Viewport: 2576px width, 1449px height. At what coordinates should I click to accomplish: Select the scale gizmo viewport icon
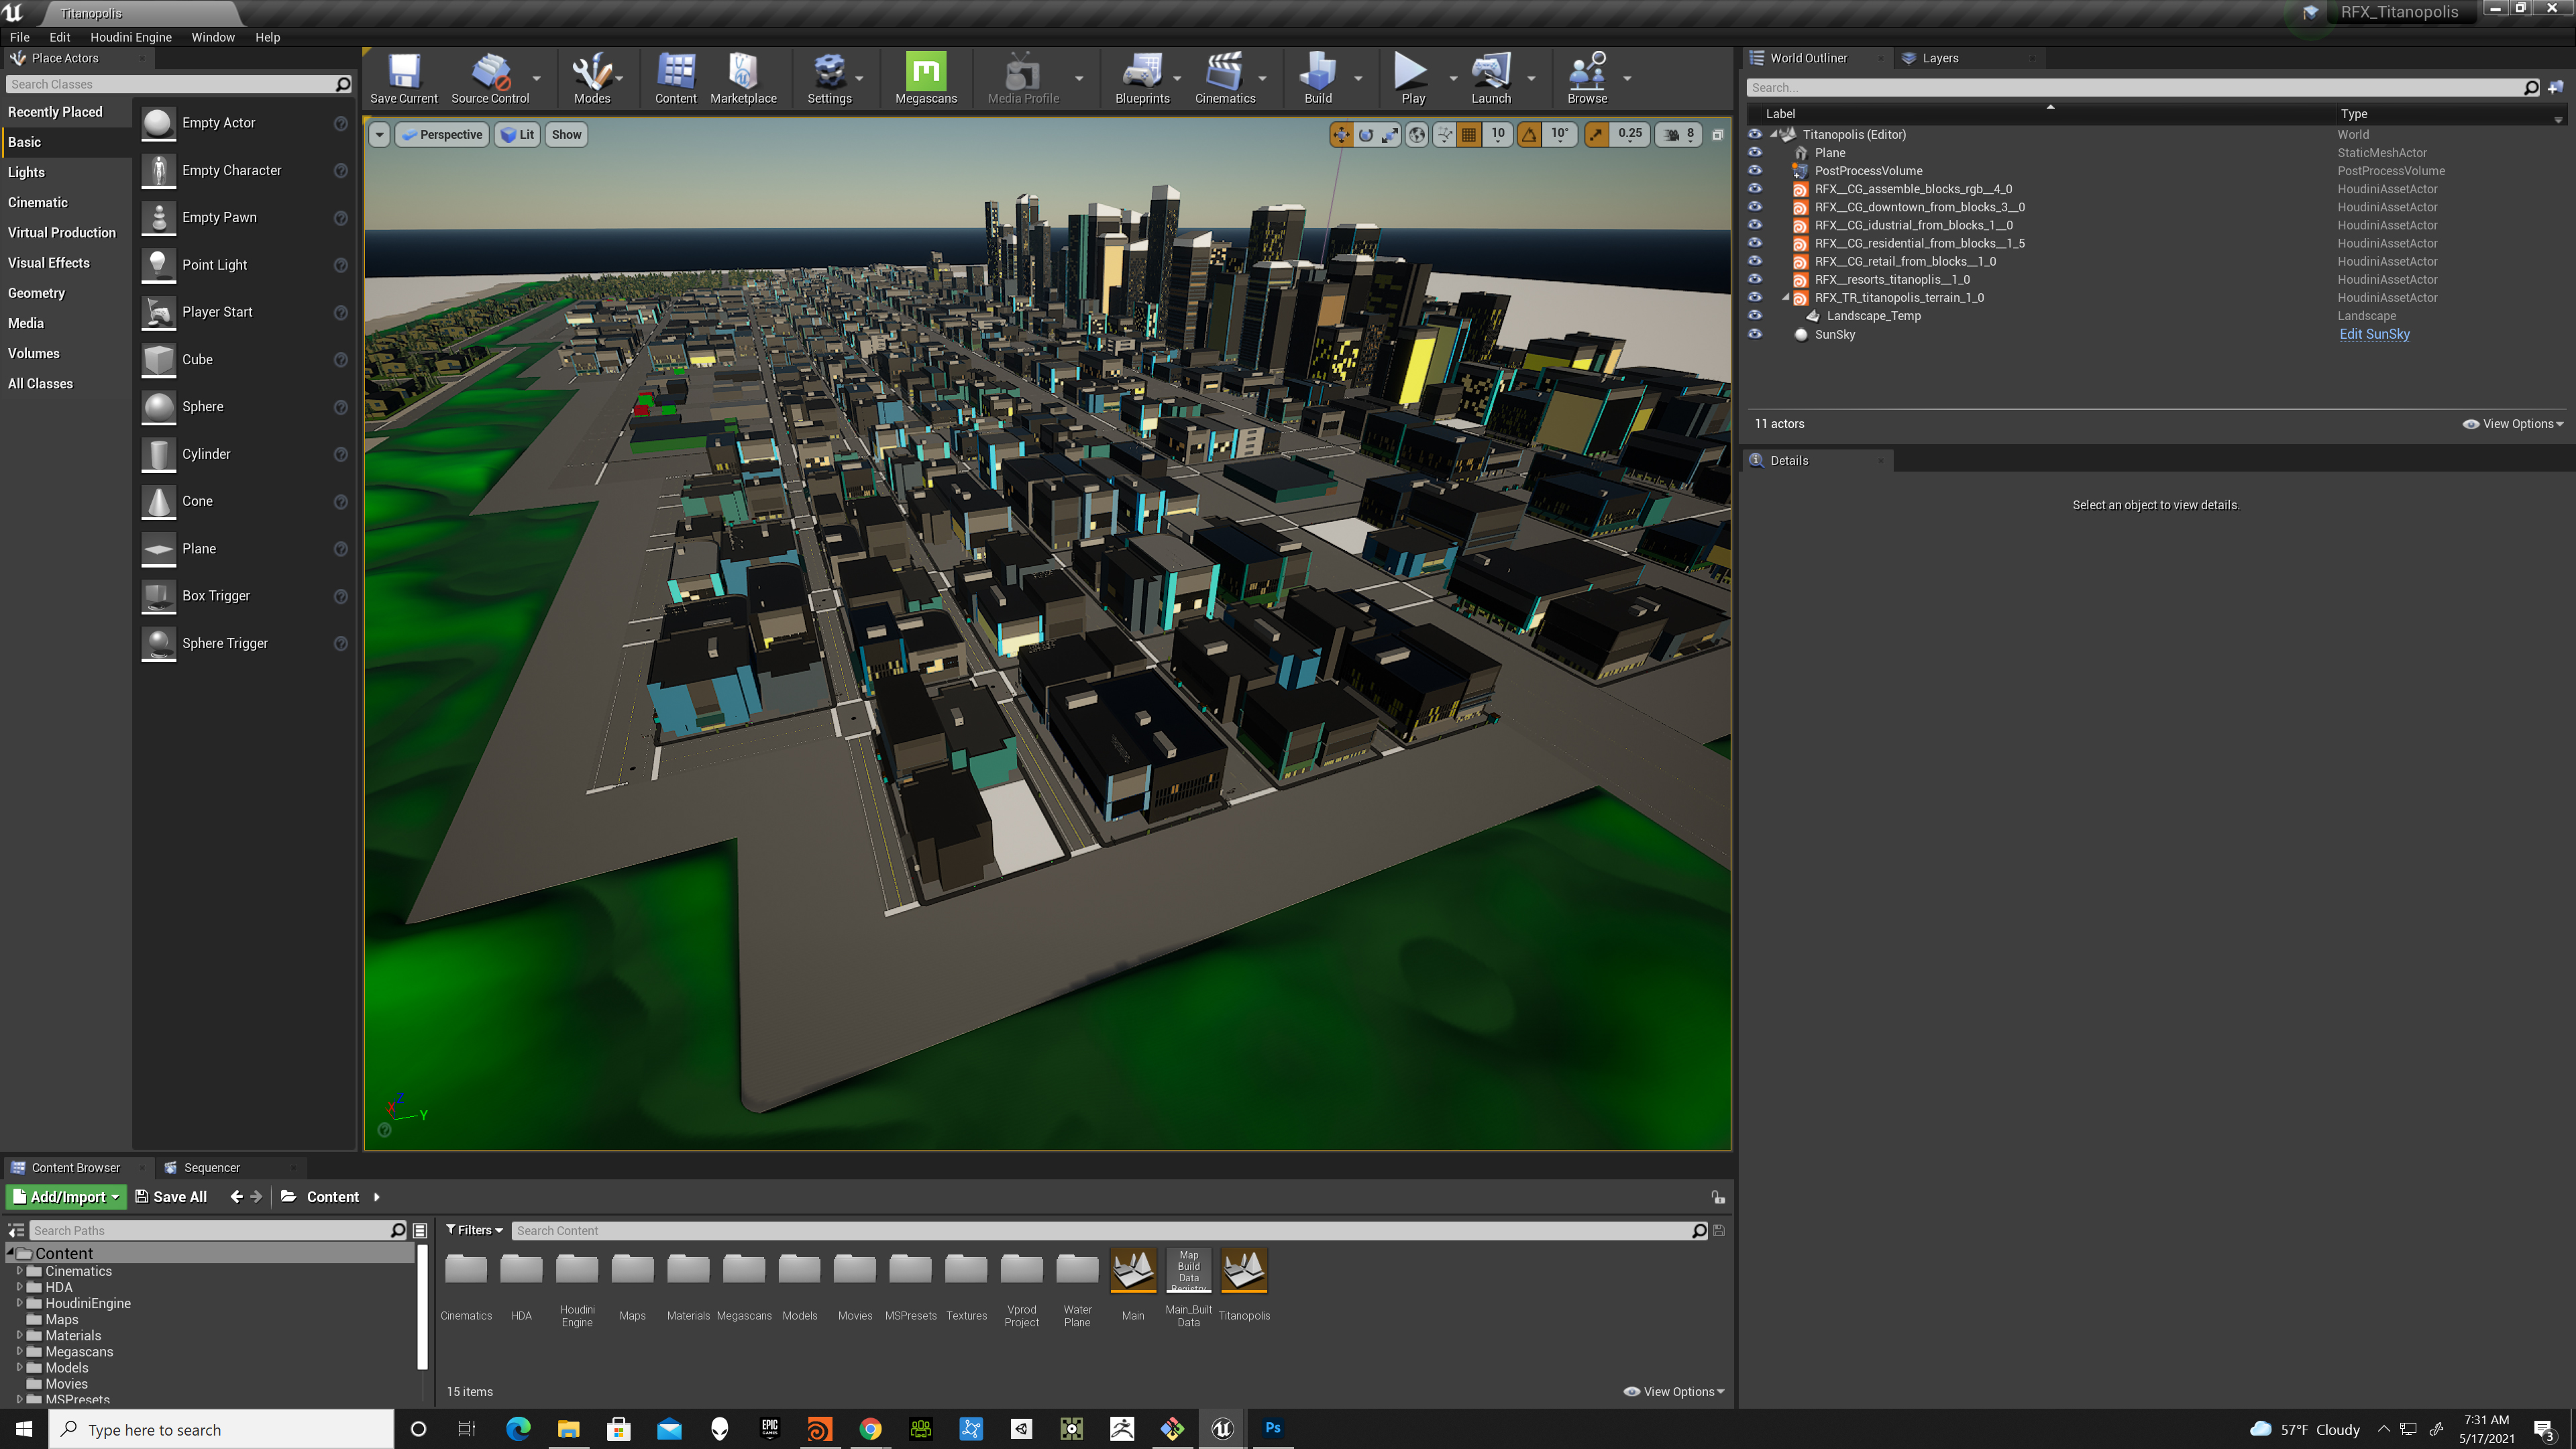coord(1390,134)
